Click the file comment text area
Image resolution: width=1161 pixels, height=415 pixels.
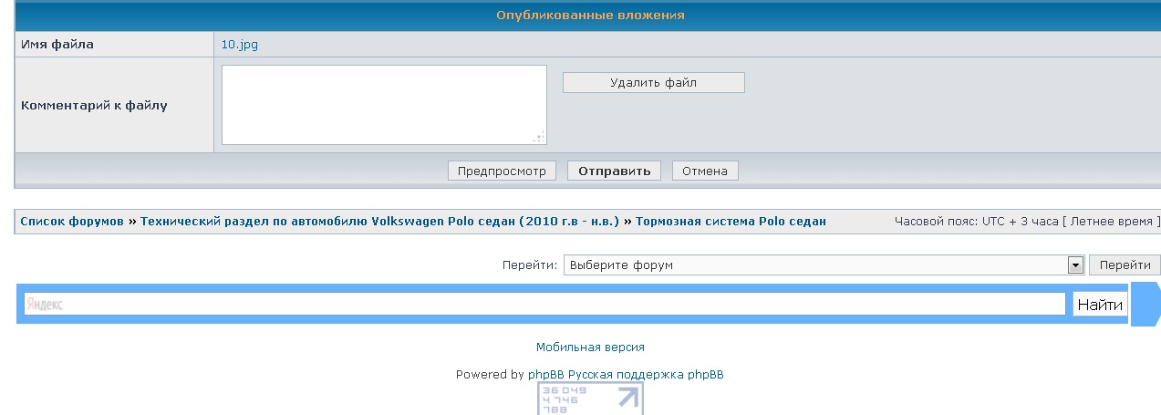coord(383,104)
